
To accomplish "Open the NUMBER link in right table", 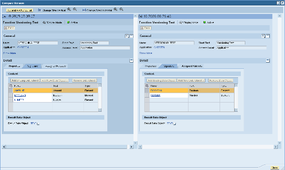I will [156, 95].
